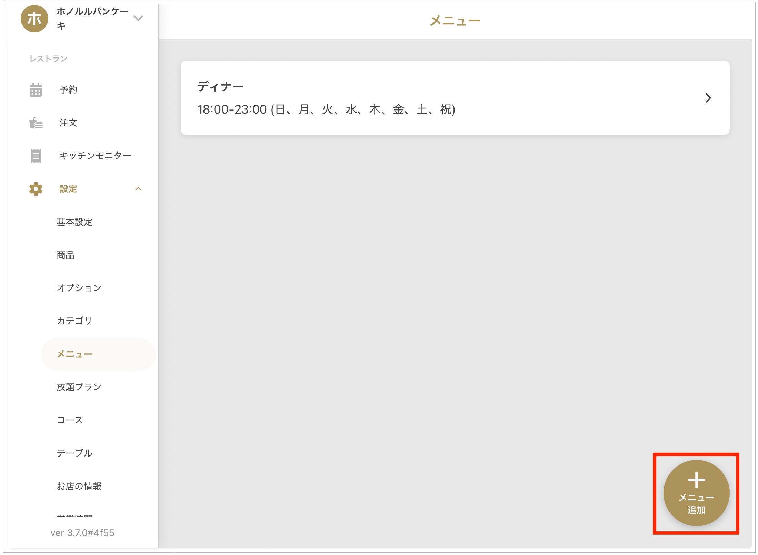Go to 商品 page
Viewport: 758px width, 555px height.
pyautogui.click(x=66, y=255)
